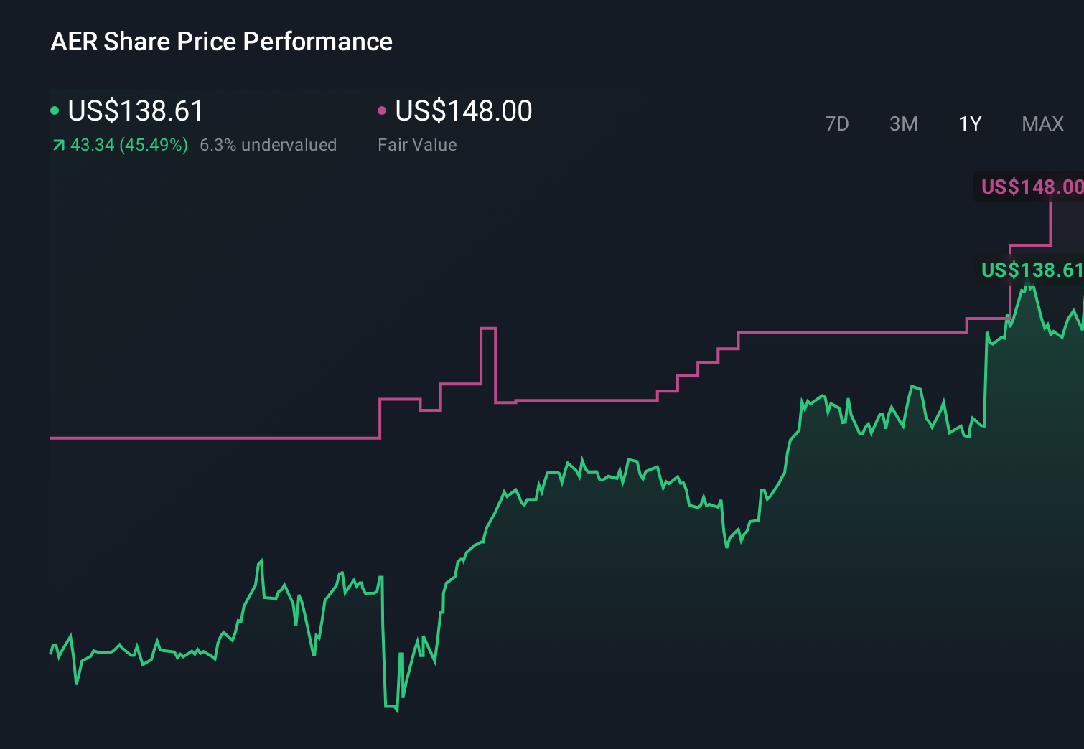This screenshot has height=749, width=1084.
Task: Click the 43.34 (45.49%) gain text
Action: pyautogui.click(x=129, y=145)
